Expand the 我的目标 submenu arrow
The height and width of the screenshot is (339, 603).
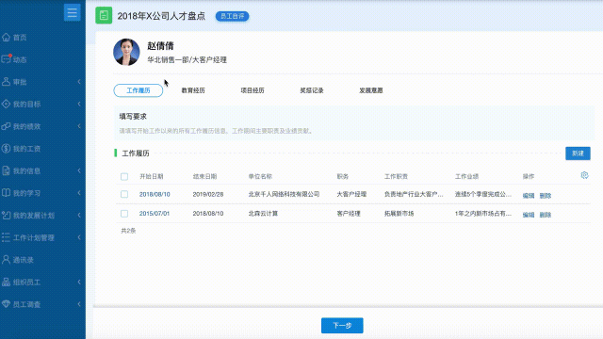click(79, 105)
